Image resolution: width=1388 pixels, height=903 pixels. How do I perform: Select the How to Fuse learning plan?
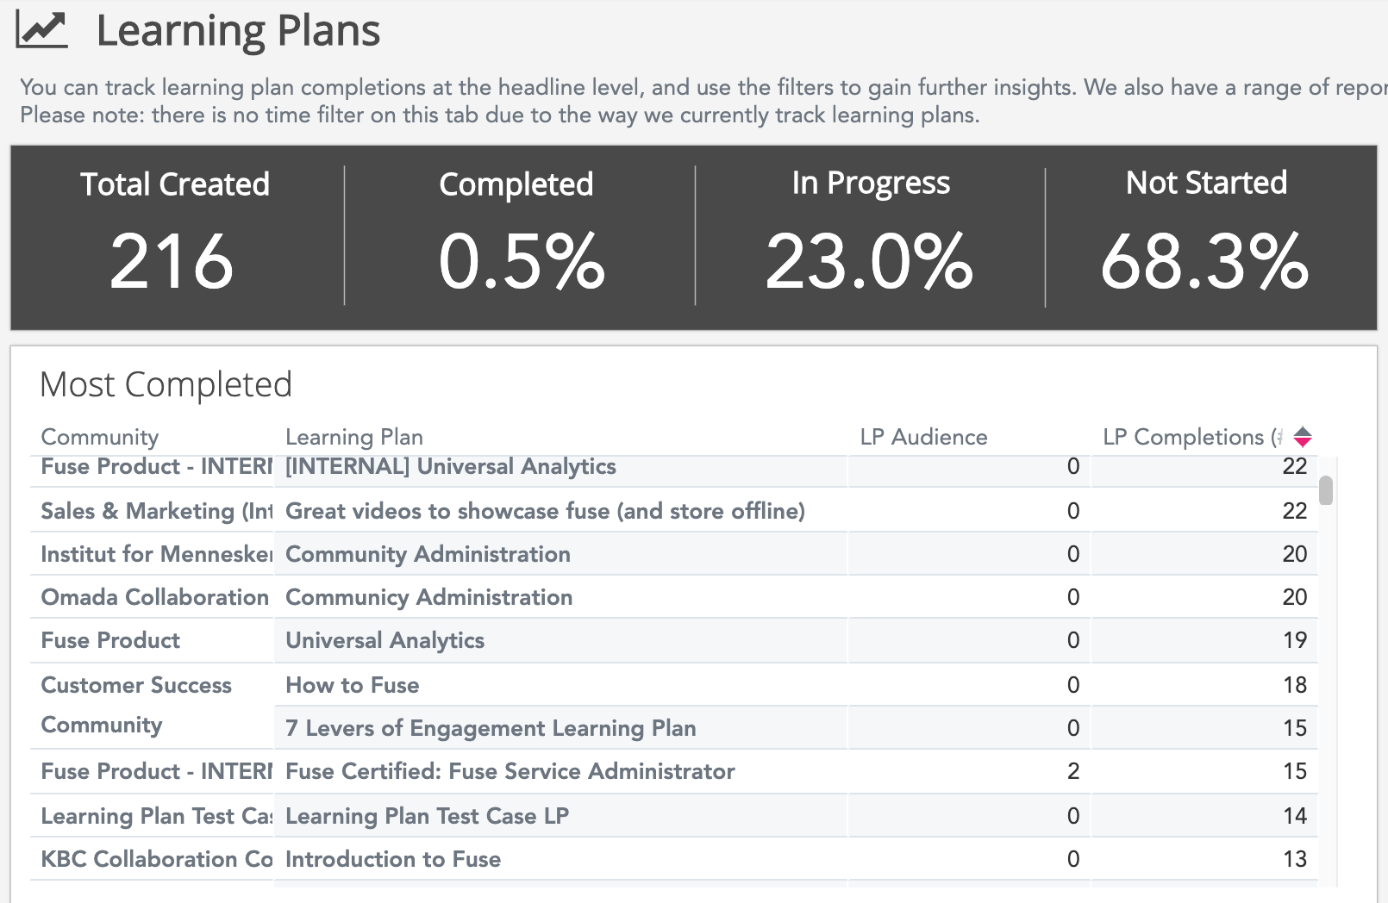[x=352, y=685]
